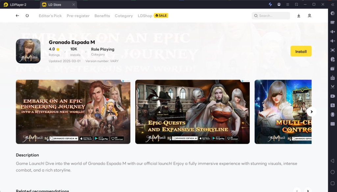The width and height of the screenshot is (337, 192).
Task: Rotate or shake the device icon
Action: click(333, 115)
